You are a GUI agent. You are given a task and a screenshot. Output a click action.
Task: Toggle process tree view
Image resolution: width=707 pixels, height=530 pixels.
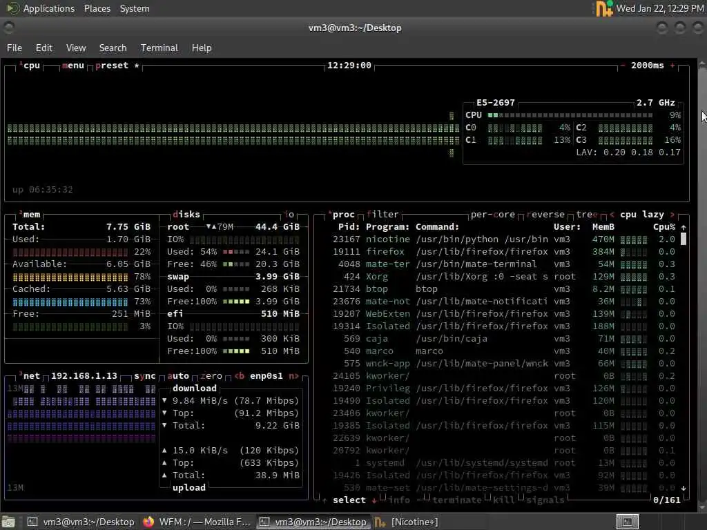point(587,215)
